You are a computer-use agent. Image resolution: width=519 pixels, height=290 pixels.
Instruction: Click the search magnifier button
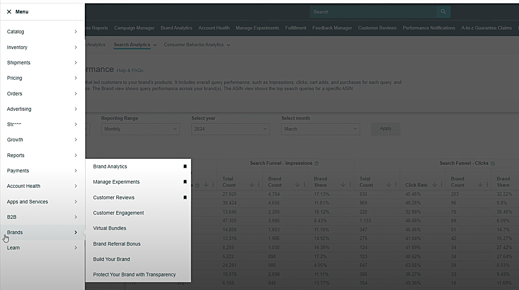443,12
